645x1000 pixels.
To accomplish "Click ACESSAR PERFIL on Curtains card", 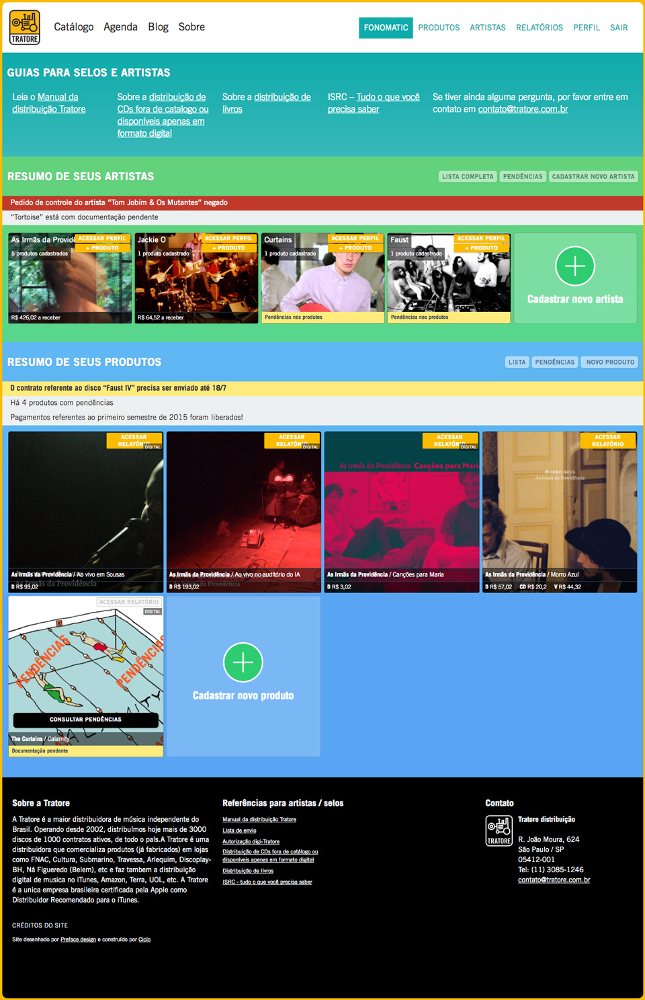I will pos(355,238).
